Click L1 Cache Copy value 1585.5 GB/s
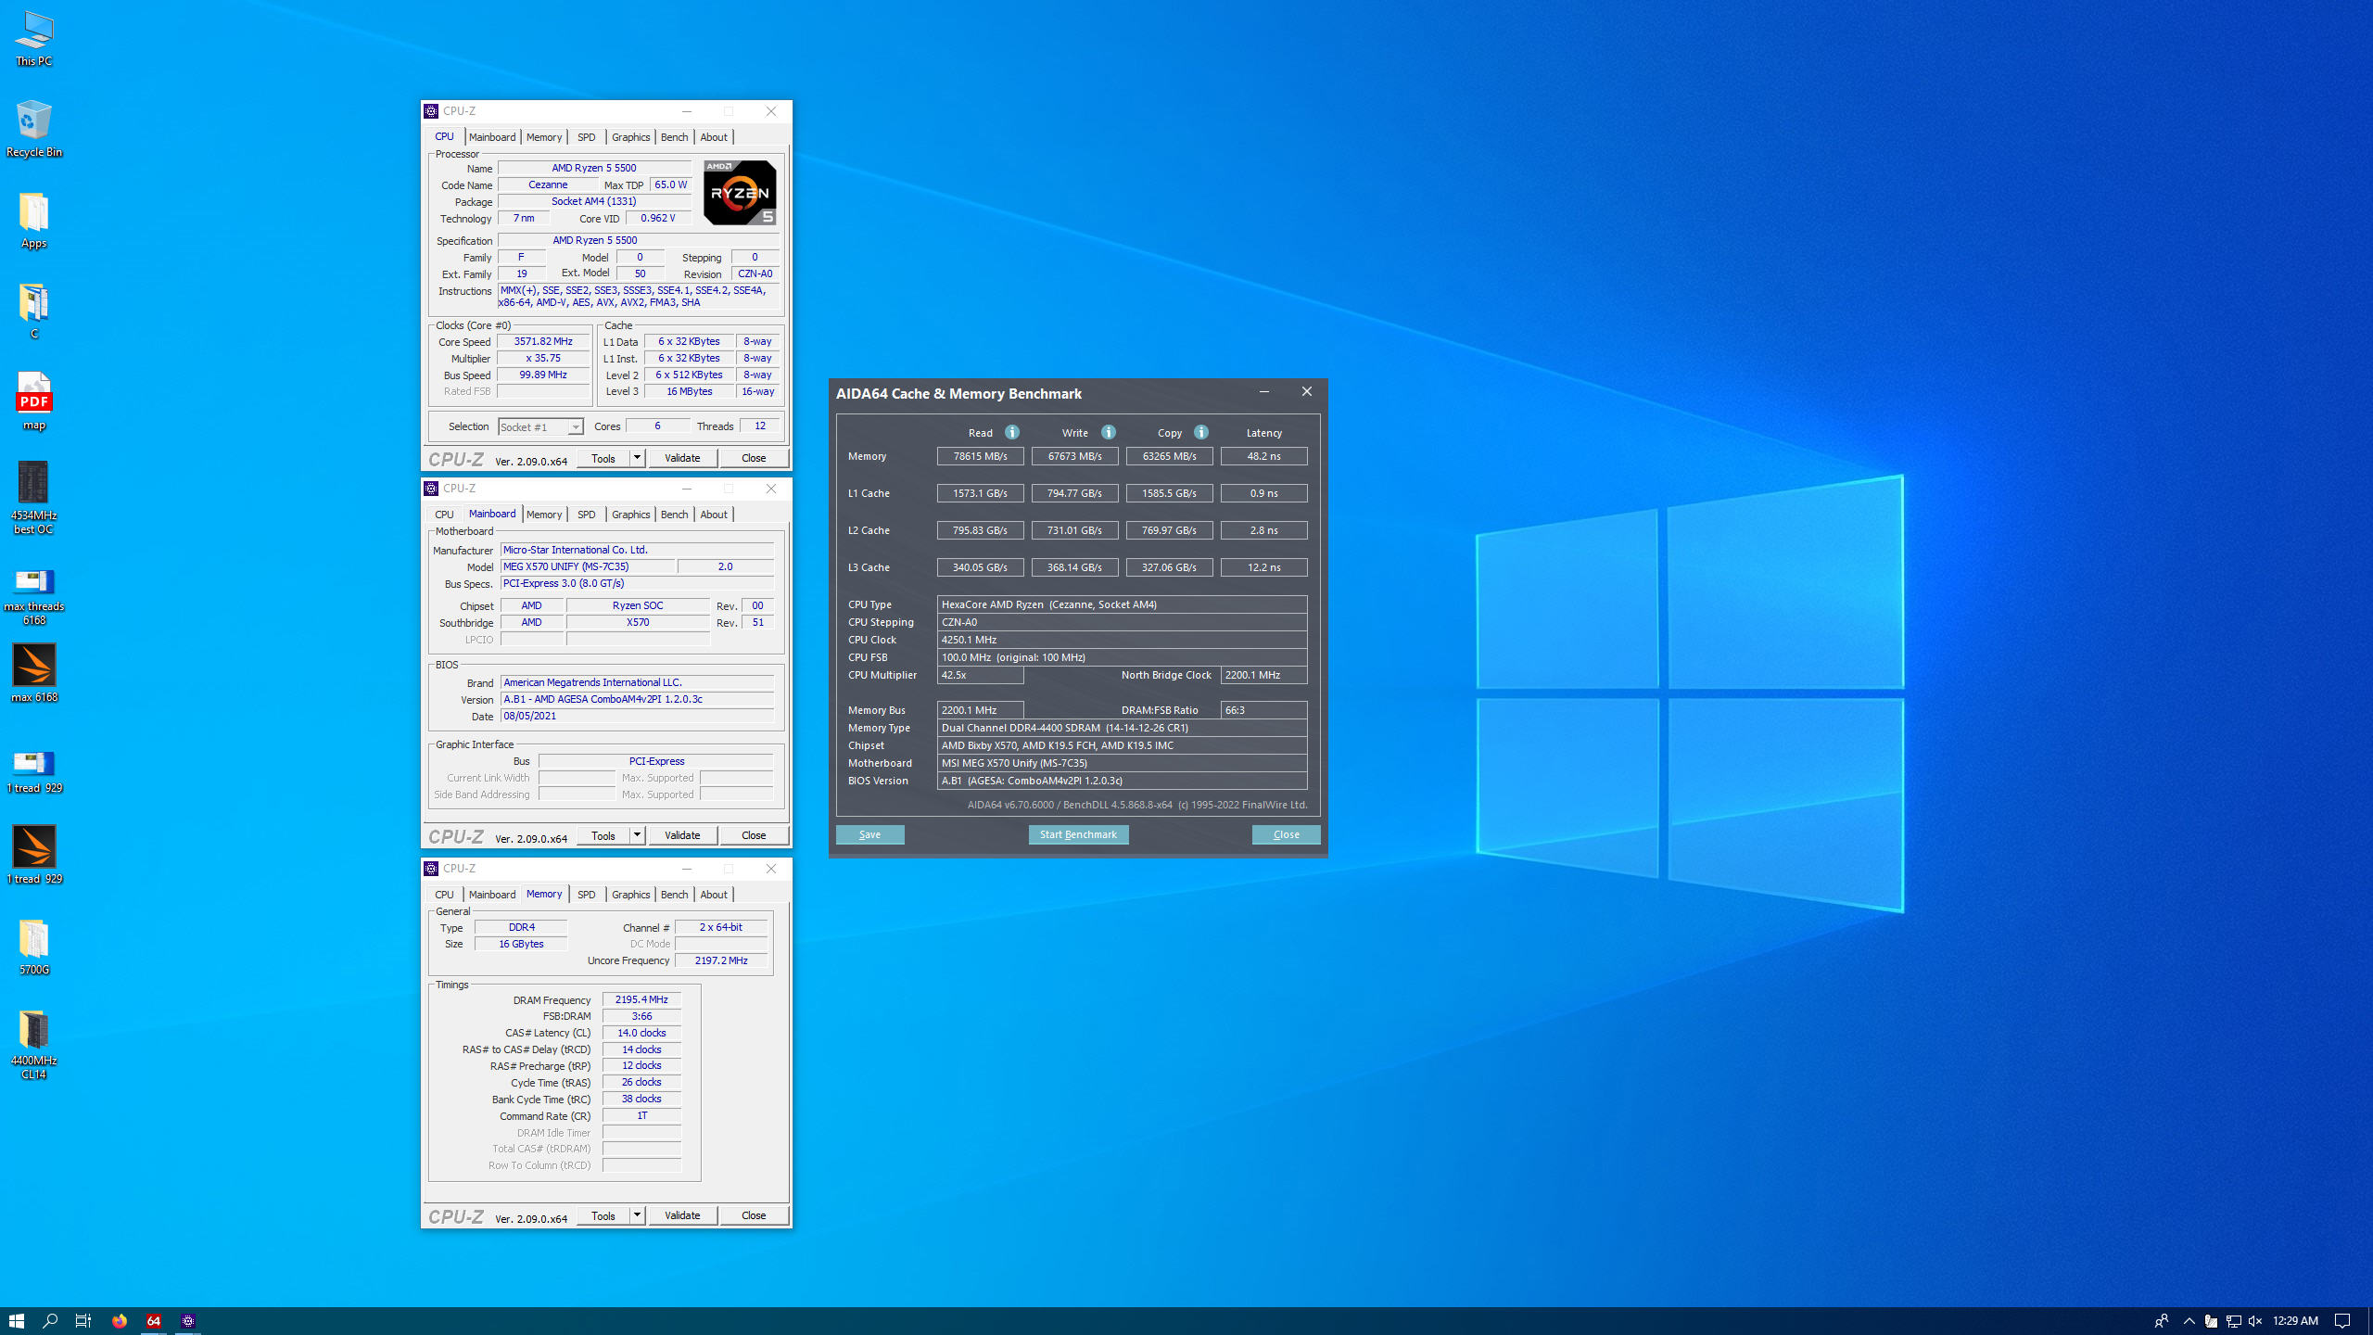2373x1335 pixels. (x=1169, y=493)
